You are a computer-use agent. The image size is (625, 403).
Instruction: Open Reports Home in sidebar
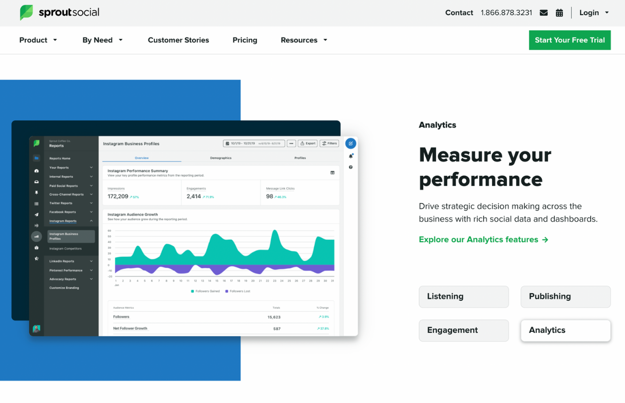click(60, 159)
